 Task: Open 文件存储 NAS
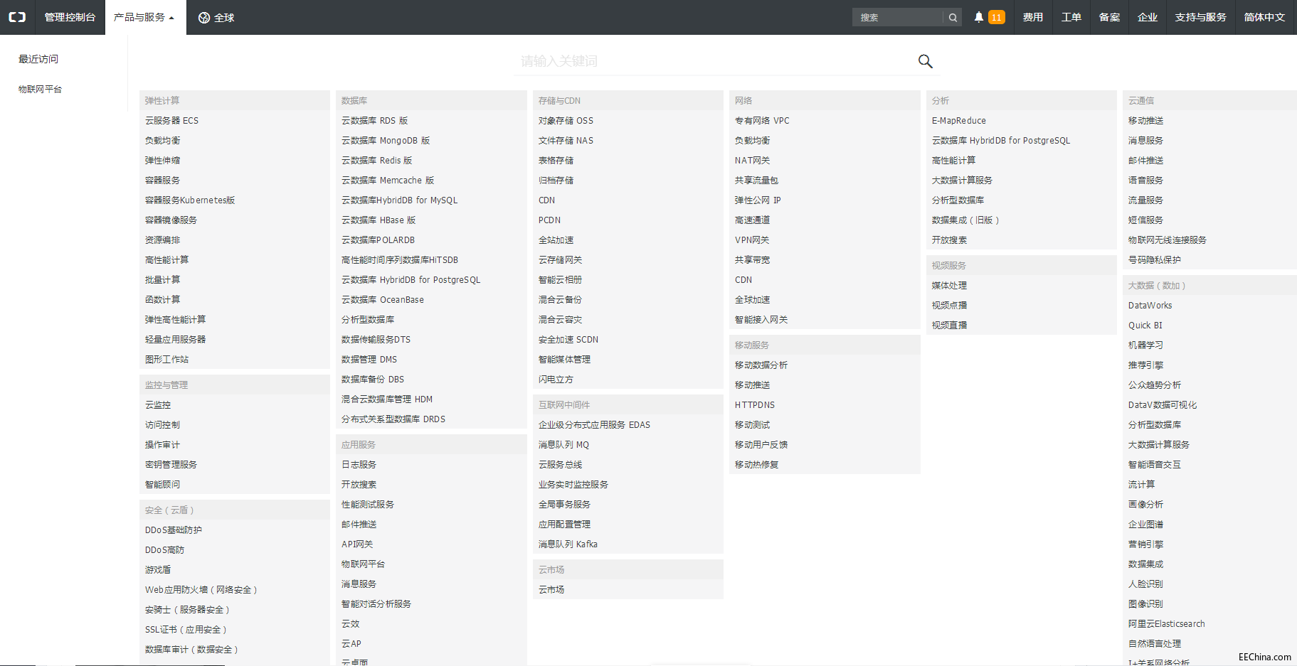(x=566, y=140)
